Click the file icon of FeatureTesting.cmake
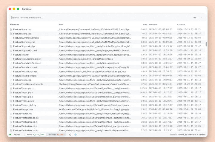 pos(11,76)
